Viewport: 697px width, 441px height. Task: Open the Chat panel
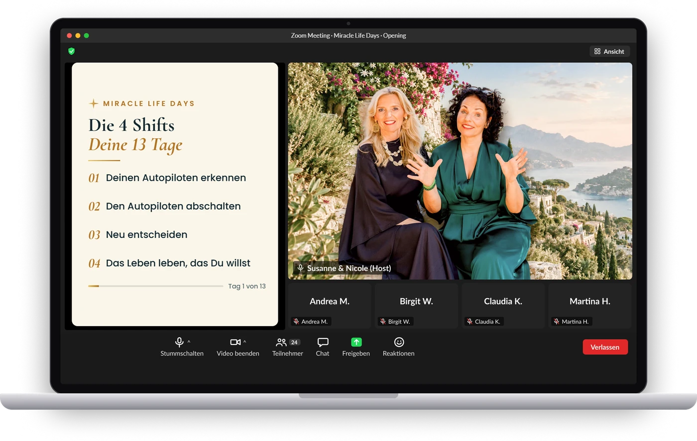pyautogui.click(x=323, y=347)
